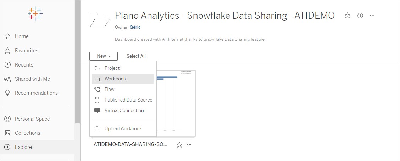Open more actions for the ATIDEMO workbook
Image resolution: width=400 pixels, height=161 pixels.
(189, 145)
